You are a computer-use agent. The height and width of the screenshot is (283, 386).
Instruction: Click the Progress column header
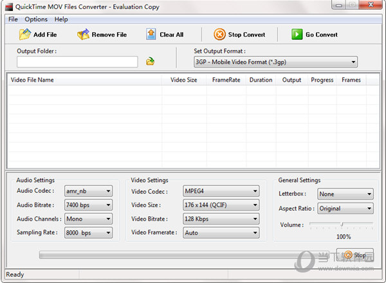pyautogui.click(x=322, y=80)
